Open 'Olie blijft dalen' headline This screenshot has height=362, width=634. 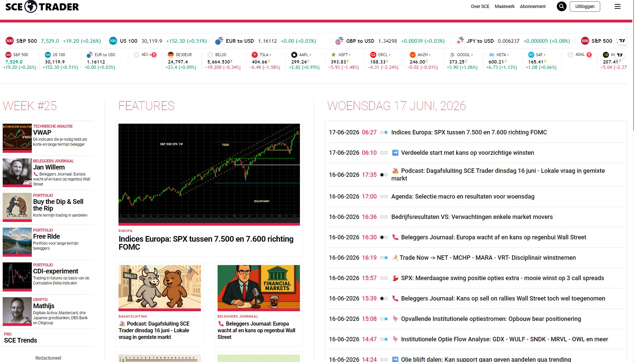click(x=486, y=359)
